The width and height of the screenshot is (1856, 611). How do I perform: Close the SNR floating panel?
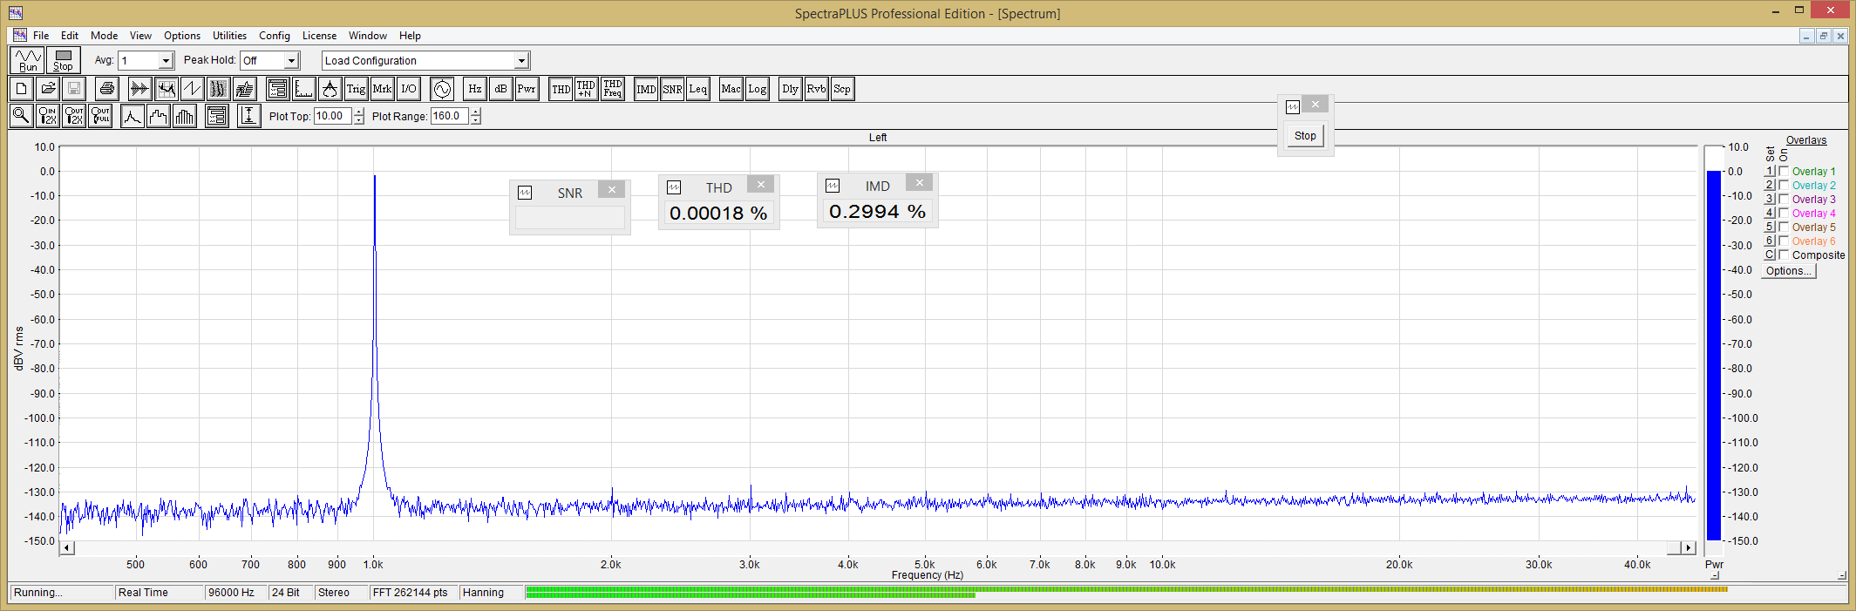612,190
